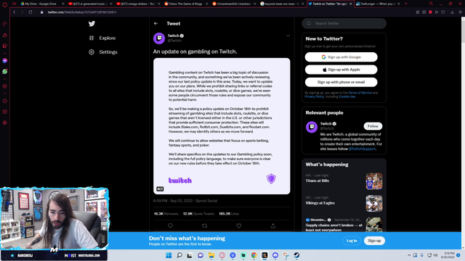Click the site padlock icon in address bar
The height and width of the screenshot is (261, 465).
[42, 12]
